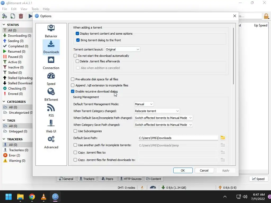Open the volume control in system tray
The height and width of the screenshot is (203, 271).
tap(245, 197)
